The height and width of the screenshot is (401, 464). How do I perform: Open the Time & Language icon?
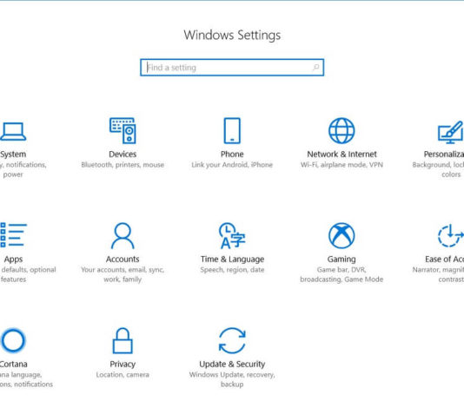click(232, 235)
